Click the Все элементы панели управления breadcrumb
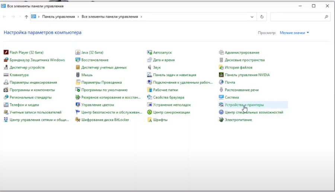The image size is (335, 192). [x=109, y=17]
